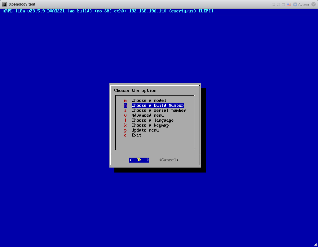Open the Actions gear menu

pyautogui.click(x=301, y=4)
